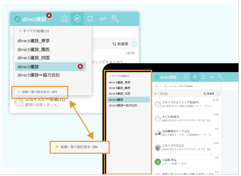Click photo avatar of エルイズビル(12) talk
The width and height of the screenshot is (241, 176).
coord(158,147)
